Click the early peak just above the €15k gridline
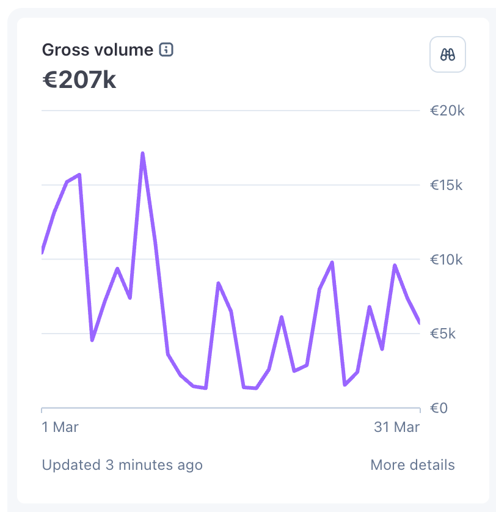Viewport: 496px width, 512px height. (79, 175)
